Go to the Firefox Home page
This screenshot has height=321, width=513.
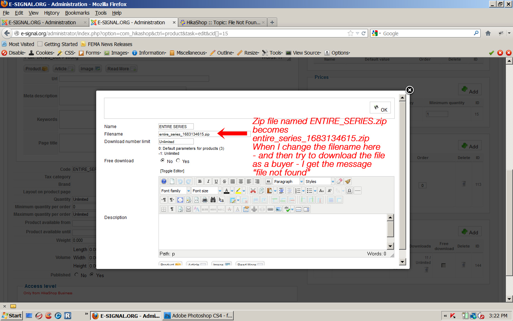[x=488, y=33]
